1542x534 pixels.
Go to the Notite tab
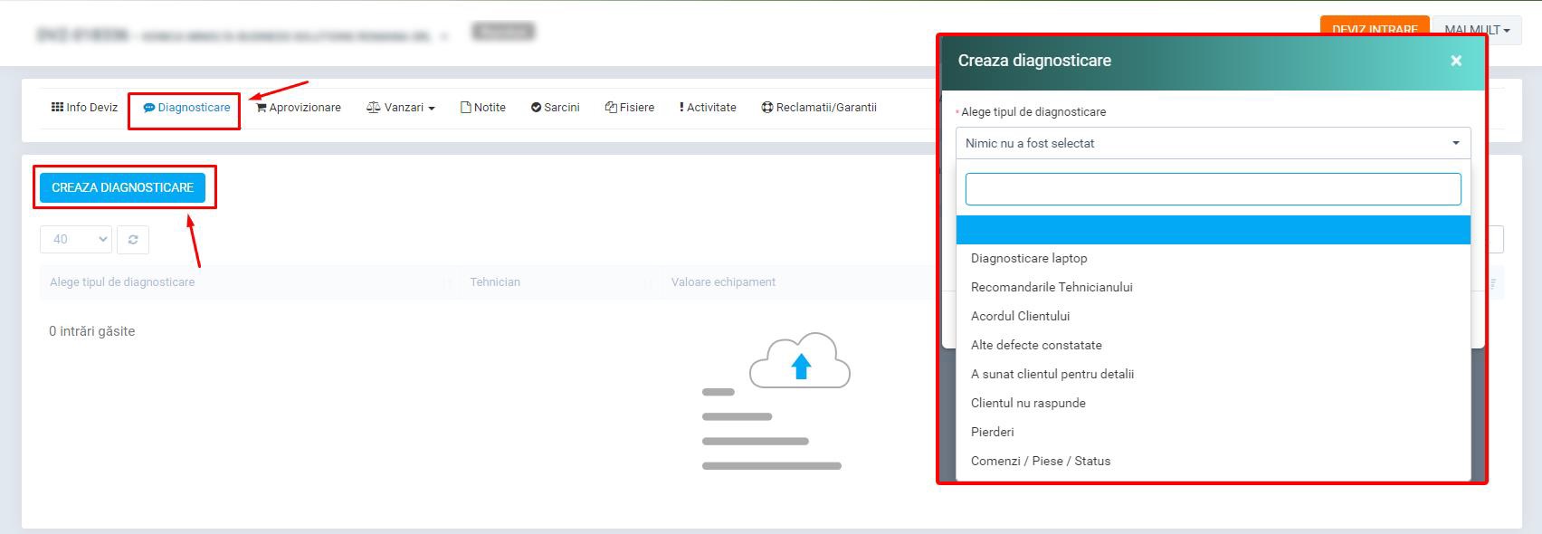click(483, 107)
